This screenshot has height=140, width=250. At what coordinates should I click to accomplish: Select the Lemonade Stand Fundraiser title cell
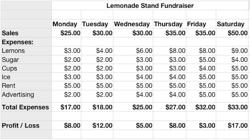150,6
